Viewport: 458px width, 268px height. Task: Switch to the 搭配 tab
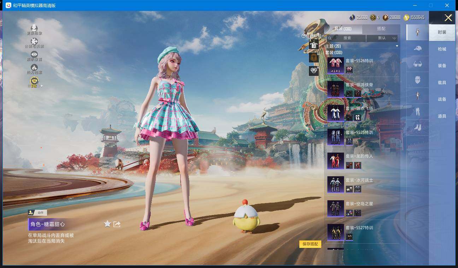(x=381, y=29)
